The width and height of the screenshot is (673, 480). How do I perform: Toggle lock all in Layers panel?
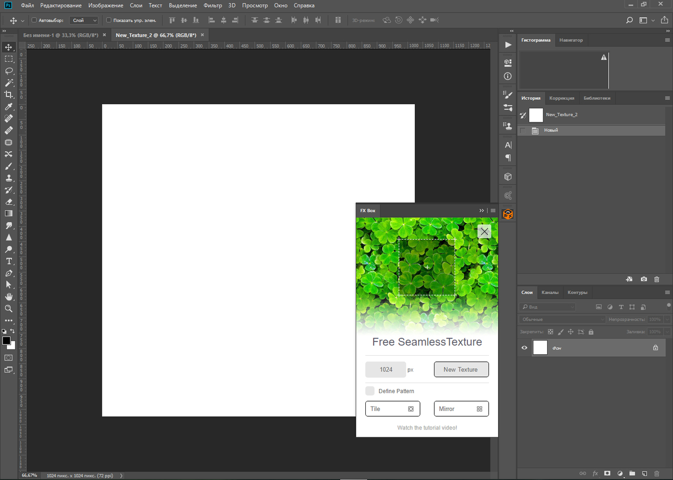point(591,332)
